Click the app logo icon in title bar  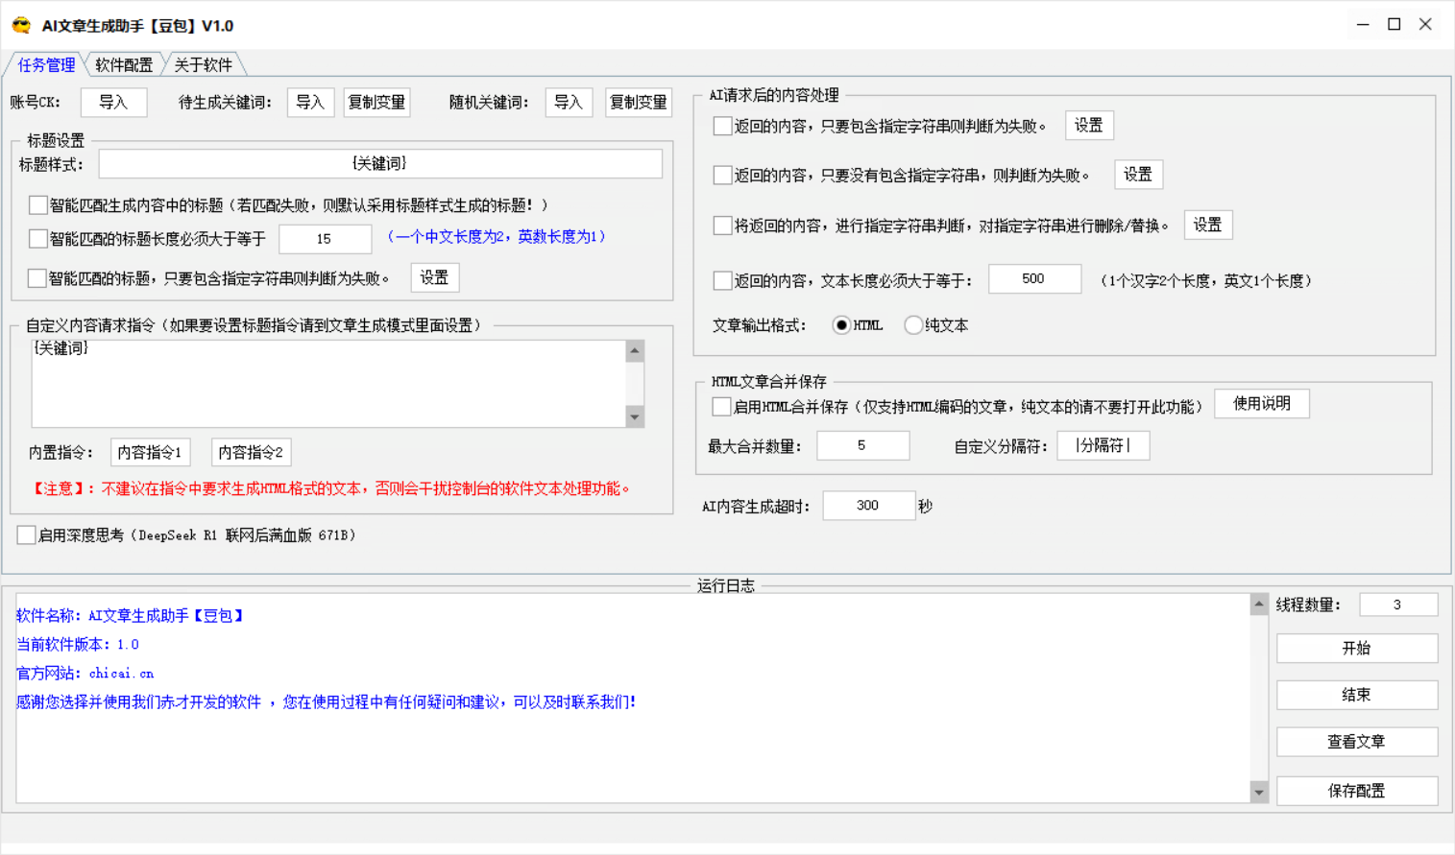20,26
